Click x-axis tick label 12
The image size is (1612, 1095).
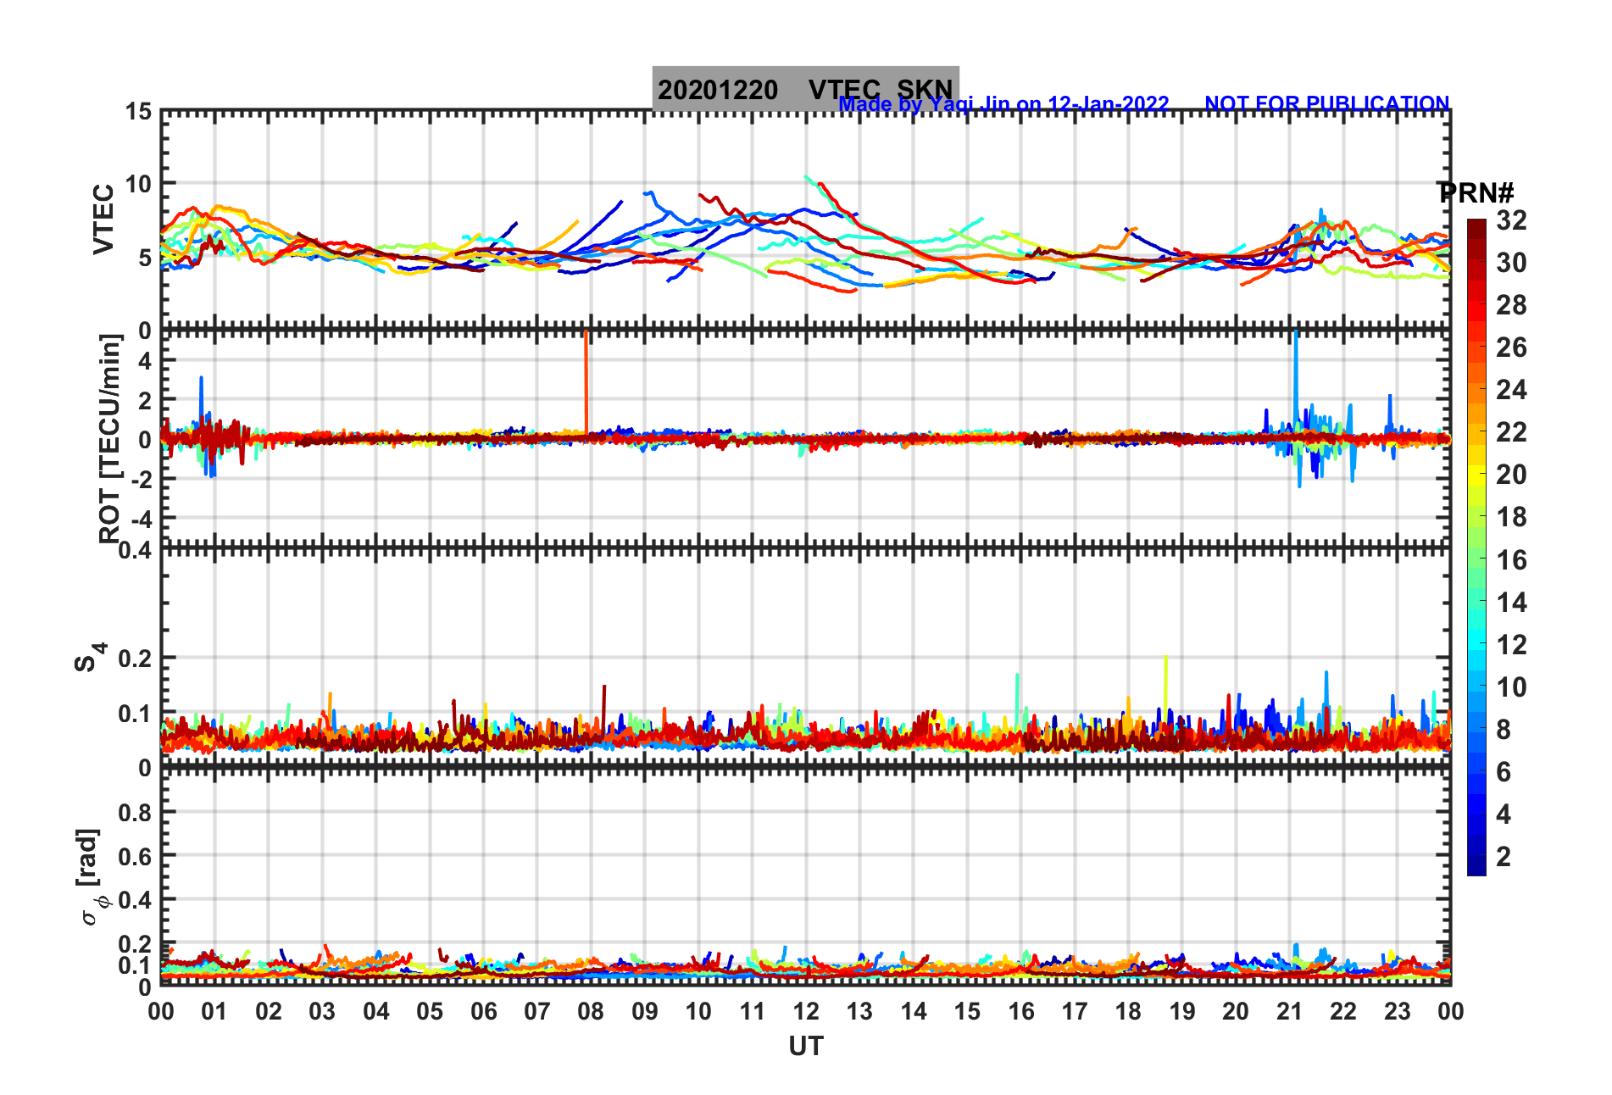click(806, 1011)
